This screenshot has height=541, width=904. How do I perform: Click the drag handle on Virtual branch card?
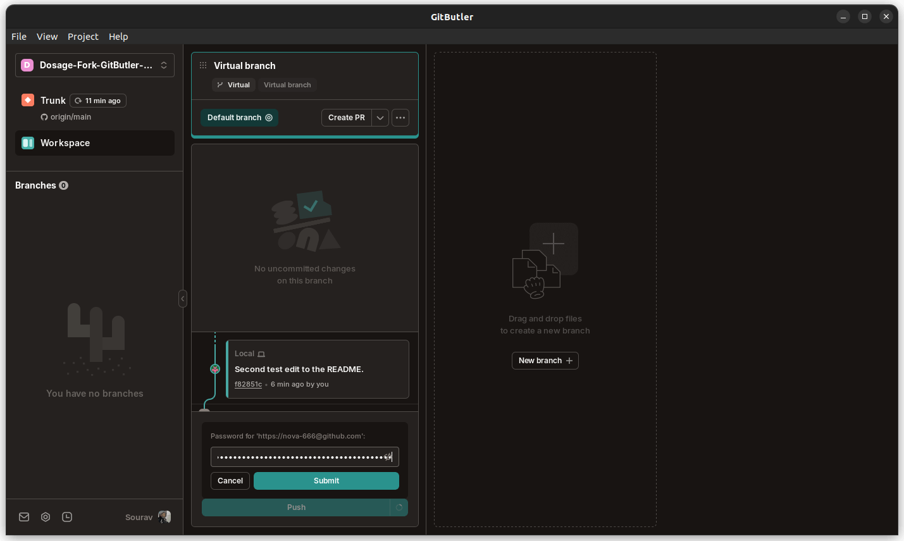click(x=202, y=65)
